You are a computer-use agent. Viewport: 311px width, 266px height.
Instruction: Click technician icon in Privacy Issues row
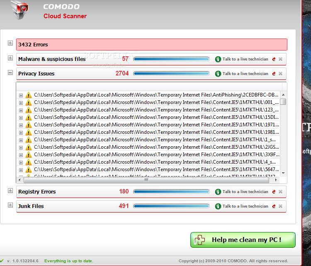[x=218, y=74]
